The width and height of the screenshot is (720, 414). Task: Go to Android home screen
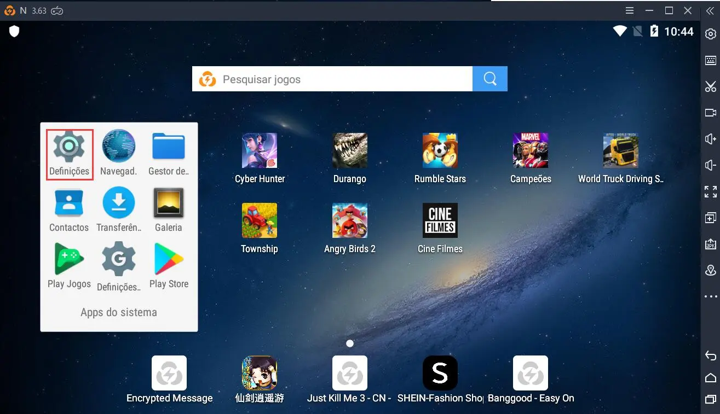click(711, 377)
